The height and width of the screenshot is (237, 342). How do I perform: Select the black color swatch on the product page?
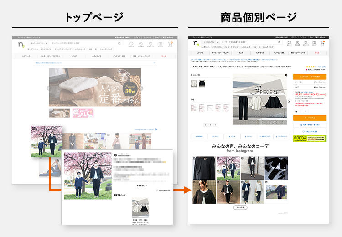click(202, 83)
